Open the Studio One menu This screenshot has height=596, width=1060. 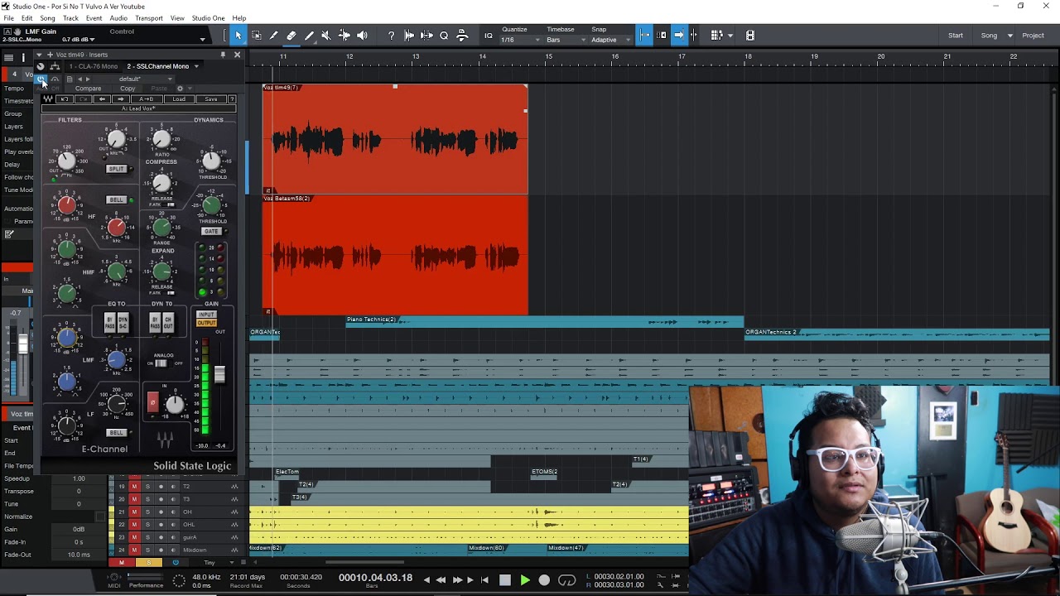[x=208, y=18]
